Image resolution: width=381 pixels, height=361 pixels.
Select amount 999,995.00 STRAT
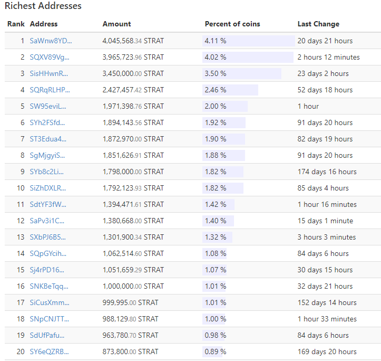pos(130,302)
